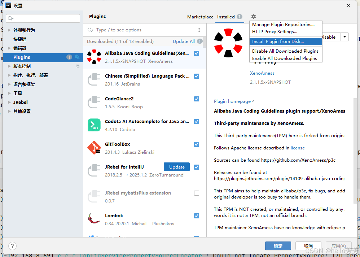Expand the 语言和框架 node

9,84
